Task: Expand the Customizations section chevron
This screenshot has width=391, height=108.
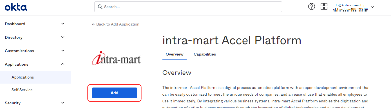Action: click(63, 51)
